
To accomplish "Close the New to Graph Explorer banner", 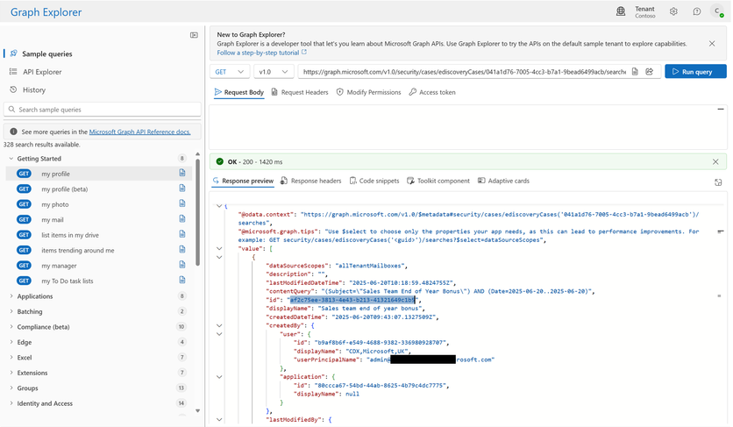I will 712,44.
